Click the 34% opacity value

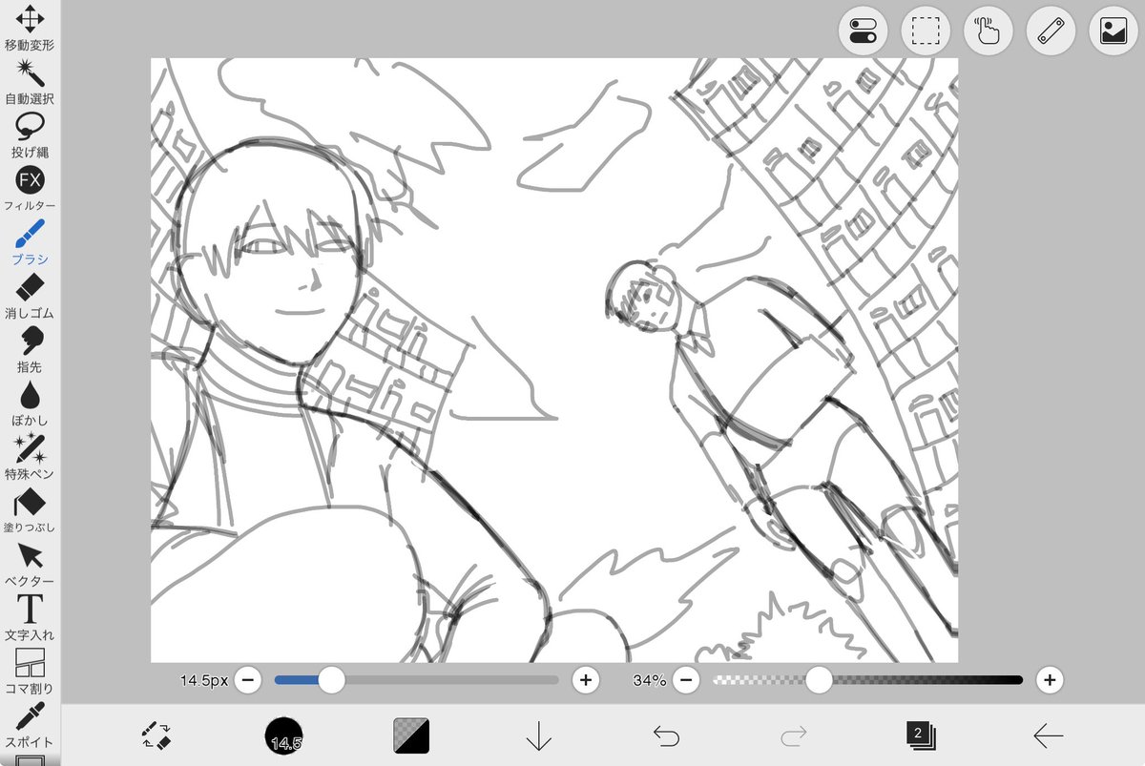pyautogui.click(x=650, y=680)
